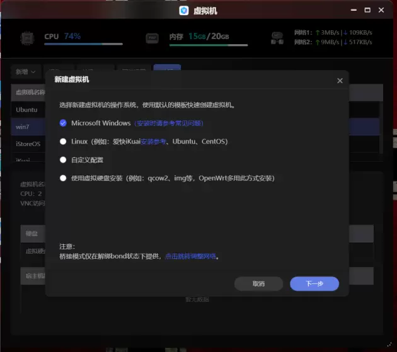This screenshot has height=352, width=397.
Task: Choose 使用虚拟硬盘安装 radio option
Action: 63,178
